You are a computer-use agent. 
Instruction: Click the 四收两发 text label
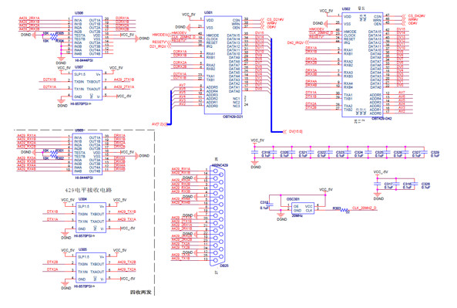(140, 292)
